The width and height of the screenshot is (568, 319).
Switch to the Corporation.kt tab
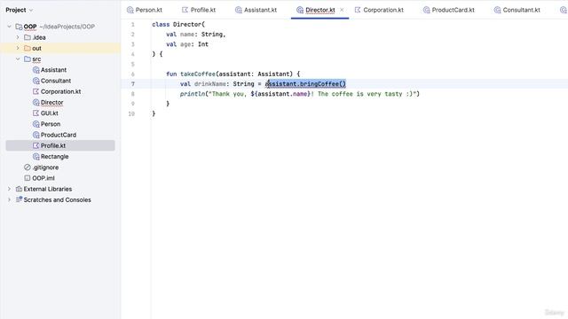pyautogui.click(x=379, y=10)
